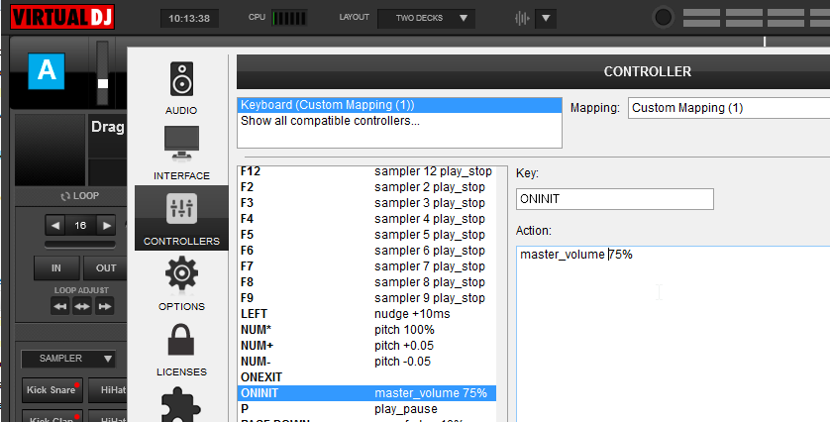Click the loop resize adjust icon
The height and width of the screenshot is (422, 830).
pos(82,306)
